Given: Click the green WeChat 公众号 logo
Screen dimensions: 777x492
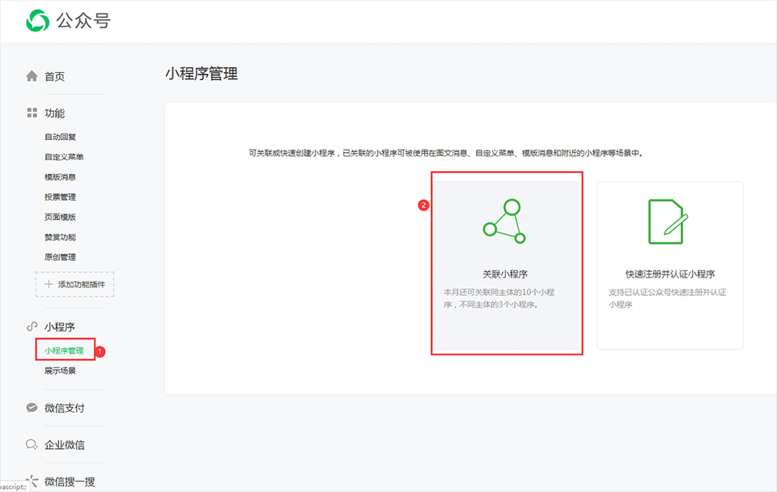Looking at the screenshot, I should 38,20.
